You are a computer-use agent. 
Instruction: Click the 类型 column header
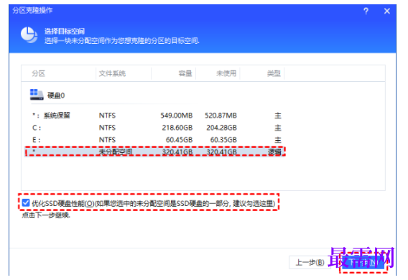(274, 73)
